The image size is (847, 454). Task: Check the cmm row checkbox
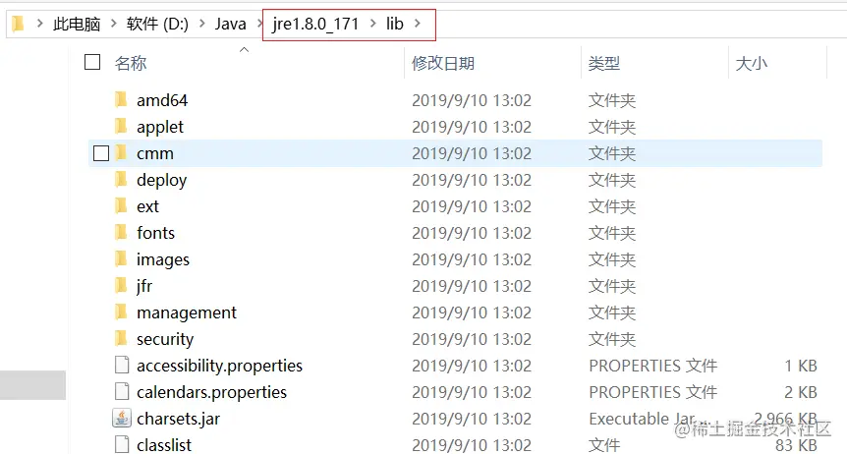[x=101, y=153]
